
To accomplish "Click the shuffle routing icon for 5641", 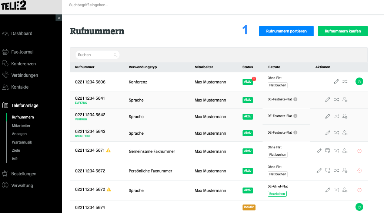I will [x=336, y=100].
